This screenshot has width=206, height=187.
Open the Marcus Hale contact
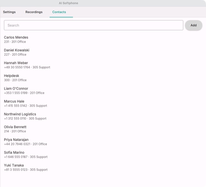pyautogui.click(x=14, y=101)
